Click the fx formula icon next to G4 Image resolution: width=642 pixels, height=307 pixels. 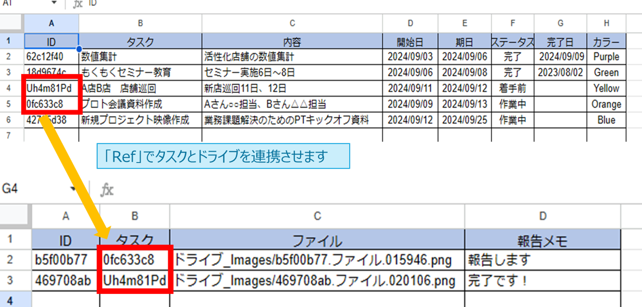point(107,190)
